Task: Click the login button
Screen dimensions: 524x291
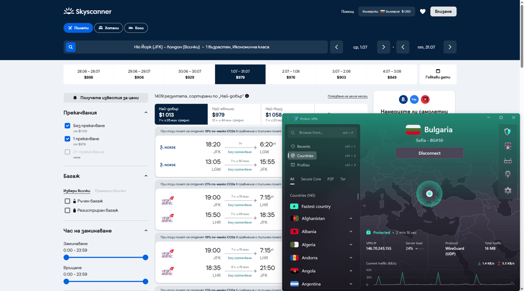Action: click(443, 11)
